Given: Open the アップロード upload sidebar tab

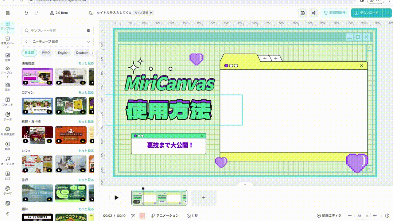Looking at the screenshot, I should coord(8,72).
